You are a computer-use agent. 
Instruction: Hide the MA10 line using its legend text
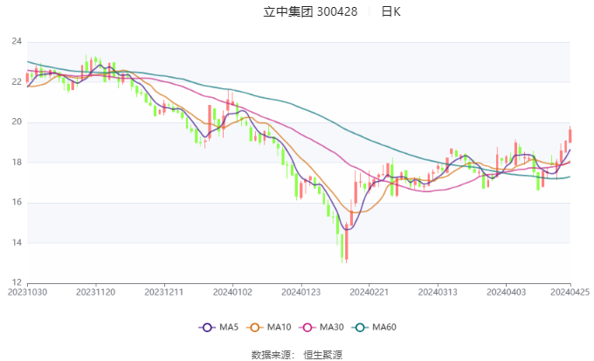tap(280, 327)
